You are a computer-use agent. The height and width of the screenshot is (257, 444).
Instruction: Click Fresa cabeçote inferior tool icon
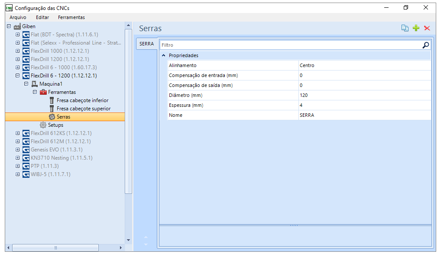[52, 100]
